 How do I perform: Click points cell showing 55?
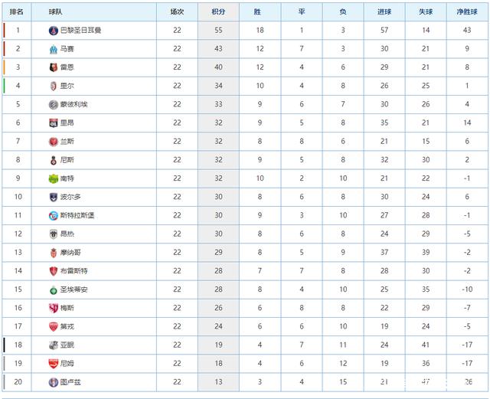[218, 31]
